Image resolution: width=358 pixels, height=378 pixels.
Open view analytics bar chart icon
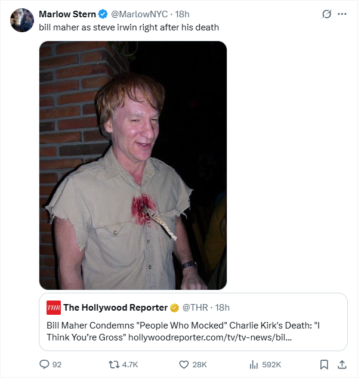(x=254, y=364)
